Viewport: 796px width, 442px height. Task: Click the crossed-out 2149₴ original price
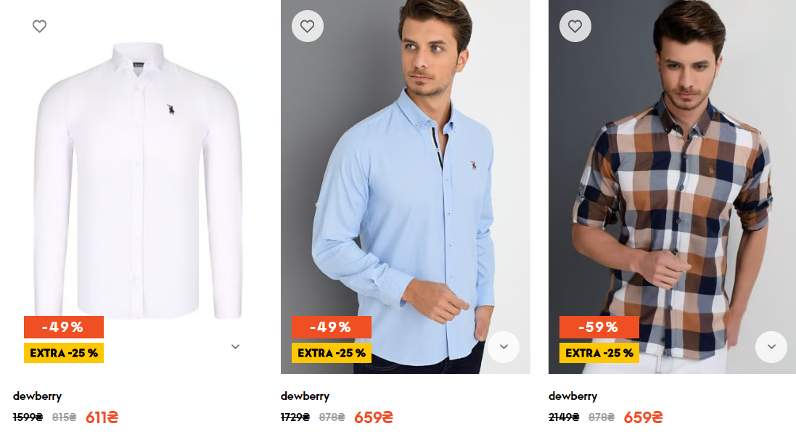(564, 417)
